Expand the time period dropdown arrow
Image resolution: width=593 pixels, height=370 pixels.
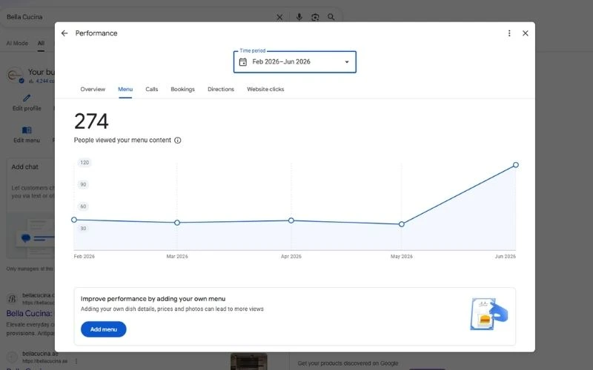(347, 62)
